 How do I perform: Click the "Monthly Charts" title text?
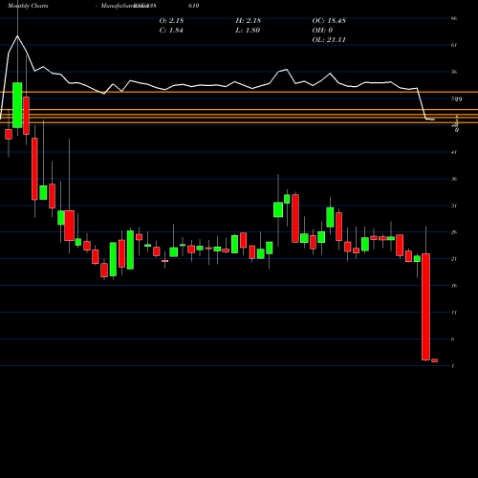pyautogui.click(x=28, y=6)
